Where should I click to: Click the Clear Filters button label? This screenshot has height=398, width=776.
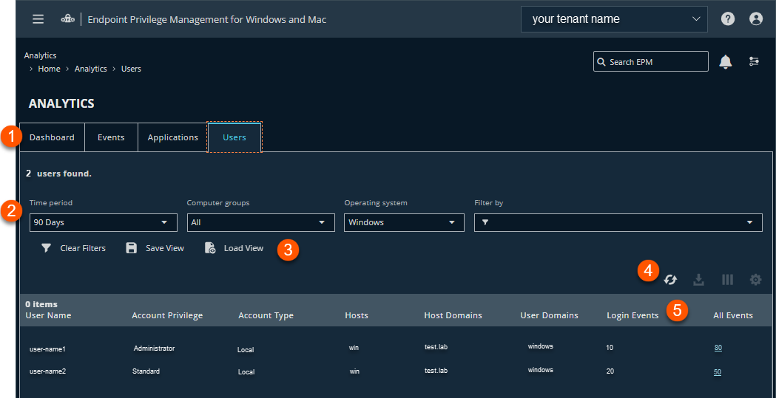coord(83,248)
